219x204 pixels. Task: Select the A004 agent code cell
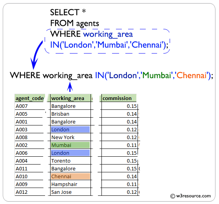[30, 161]
